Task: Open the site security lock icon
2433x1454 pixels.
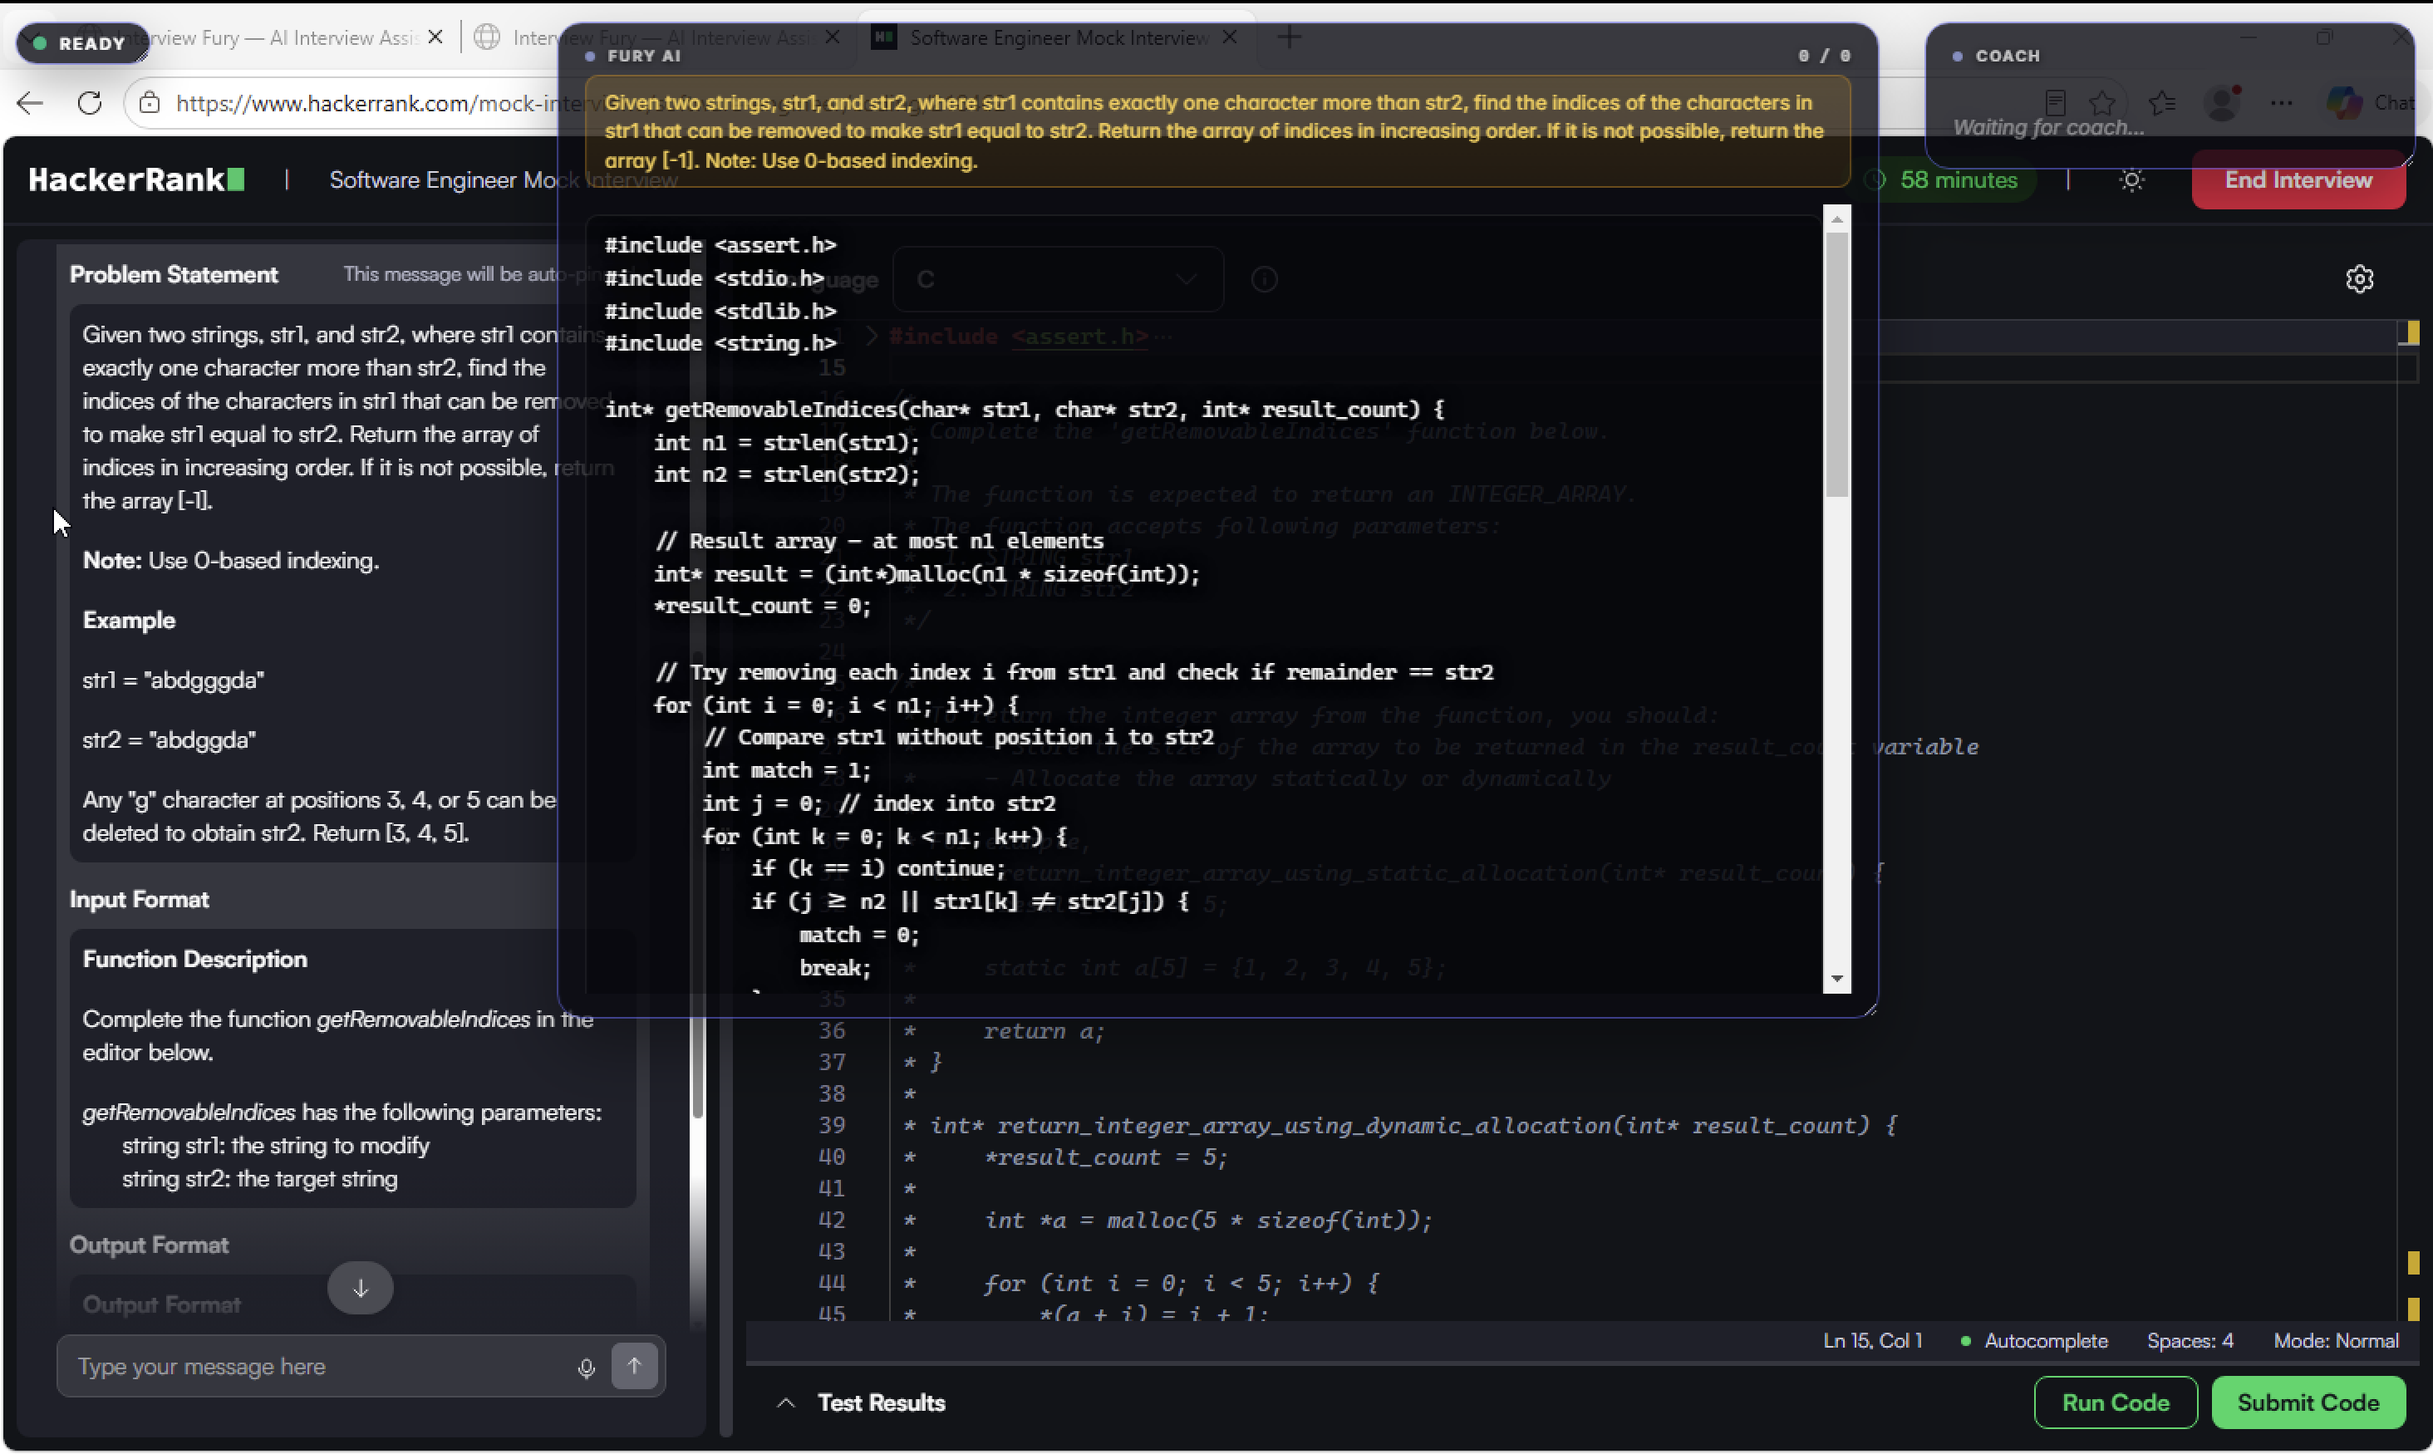Action: click(149, 103)
